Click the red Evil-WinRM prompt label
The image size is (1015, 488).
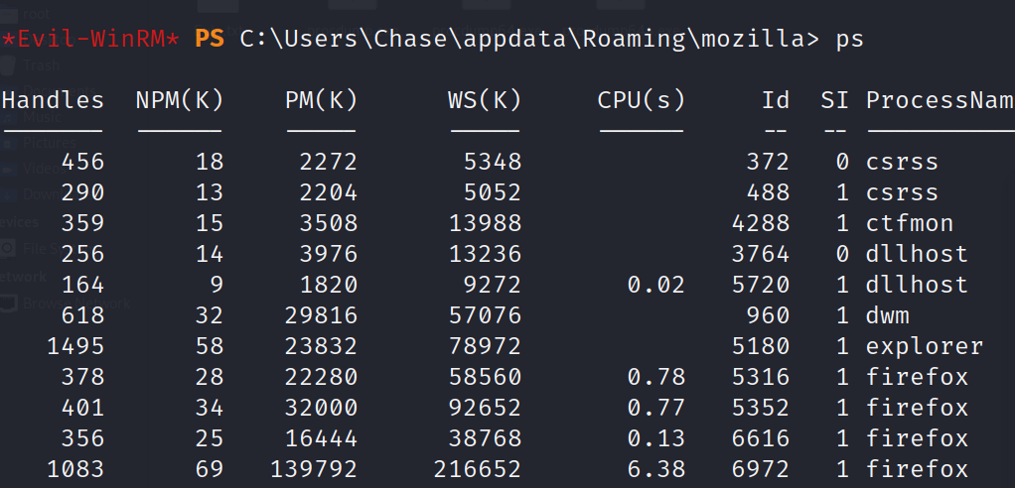91,39
